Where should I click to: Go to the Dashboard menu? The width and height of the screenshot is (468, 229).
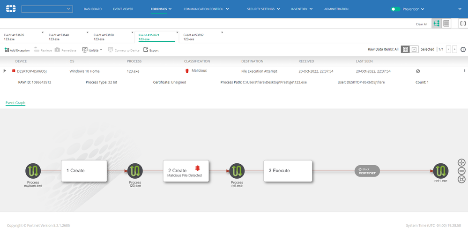[93, 9]
